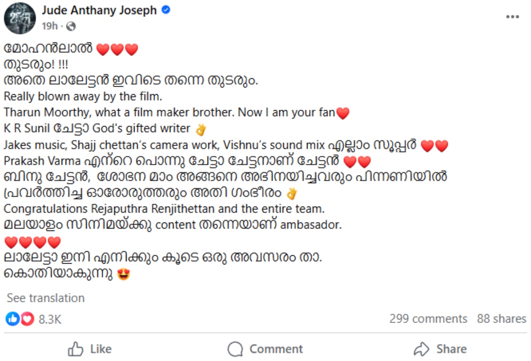This screenshot has height=361, width=531.
Task: Click the heart-eyes emoji ending the post
Action: tap(123, 275)
